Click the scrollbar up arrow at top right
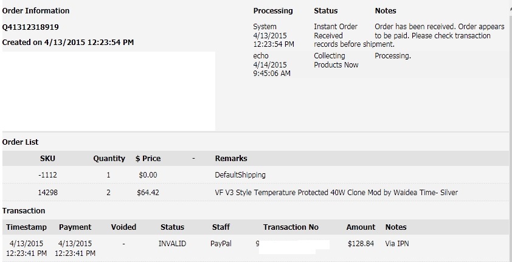 click(x=510, y=10)
